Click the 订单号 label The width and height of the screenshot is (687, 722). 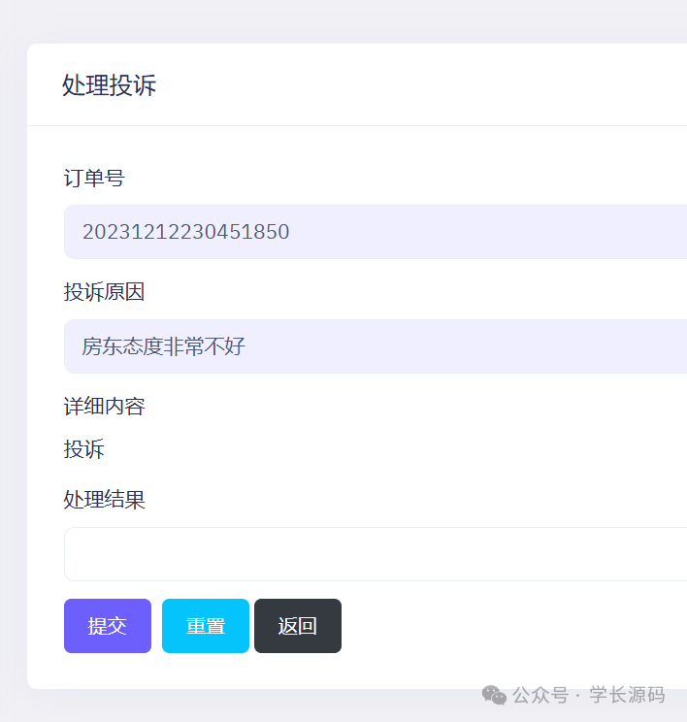pyautogui.click(x=94, y=178)
